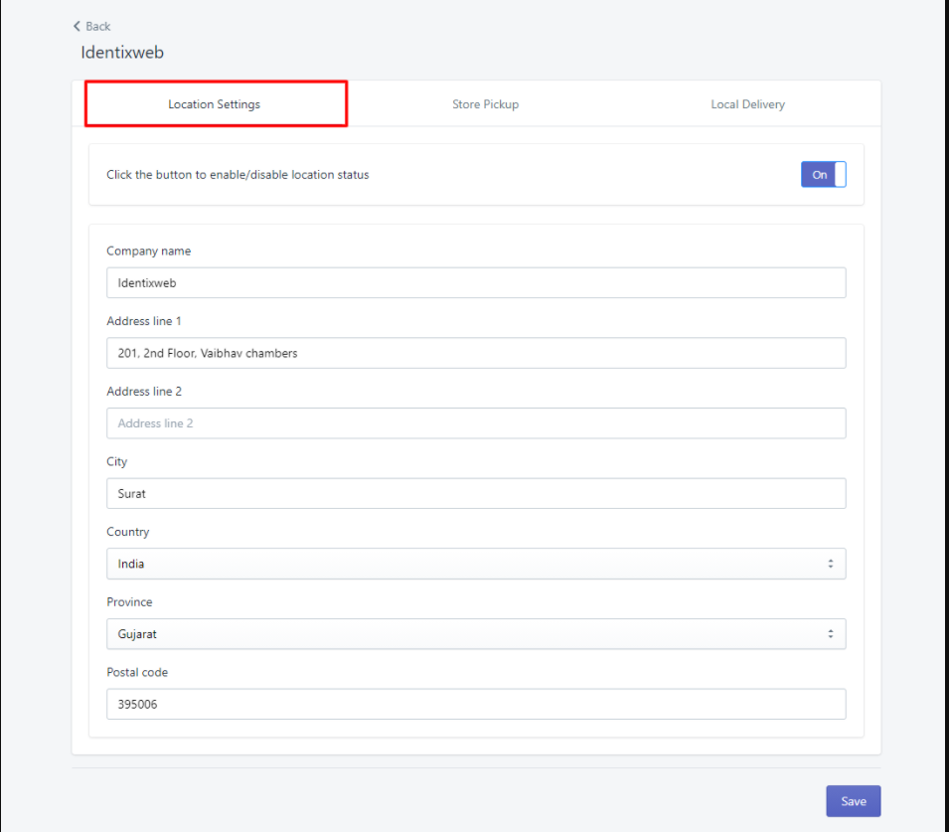This screenshot has width=949, height=832.
Task: Open the Local Delivery tab
Action: pos(747,104)
